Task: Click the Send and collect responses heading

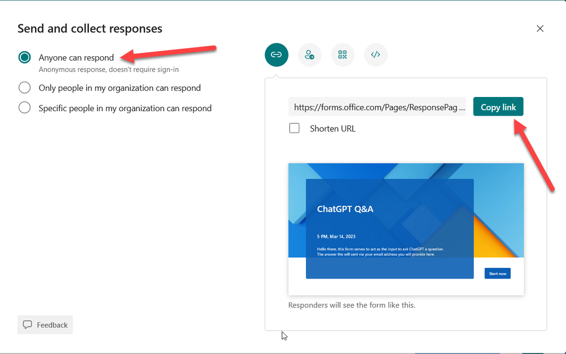Action: pos(90,28)
